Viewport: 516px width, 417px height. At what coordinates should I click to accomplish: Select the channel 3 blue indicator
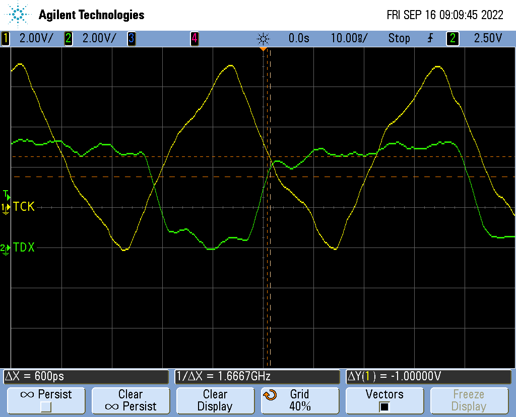(x=131, y=38)
